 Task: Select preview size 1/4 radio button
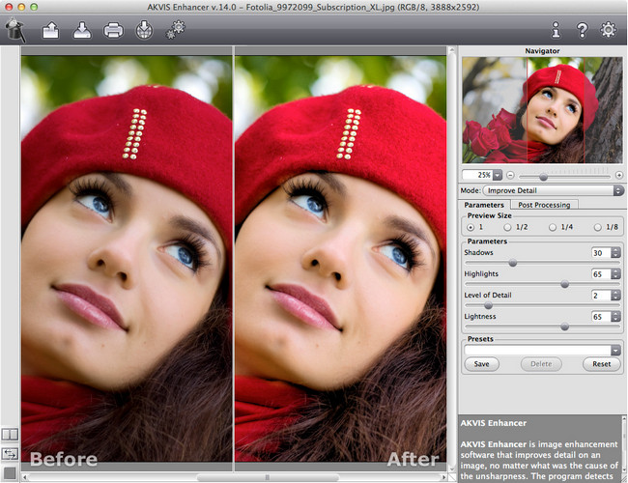[554, 227]
